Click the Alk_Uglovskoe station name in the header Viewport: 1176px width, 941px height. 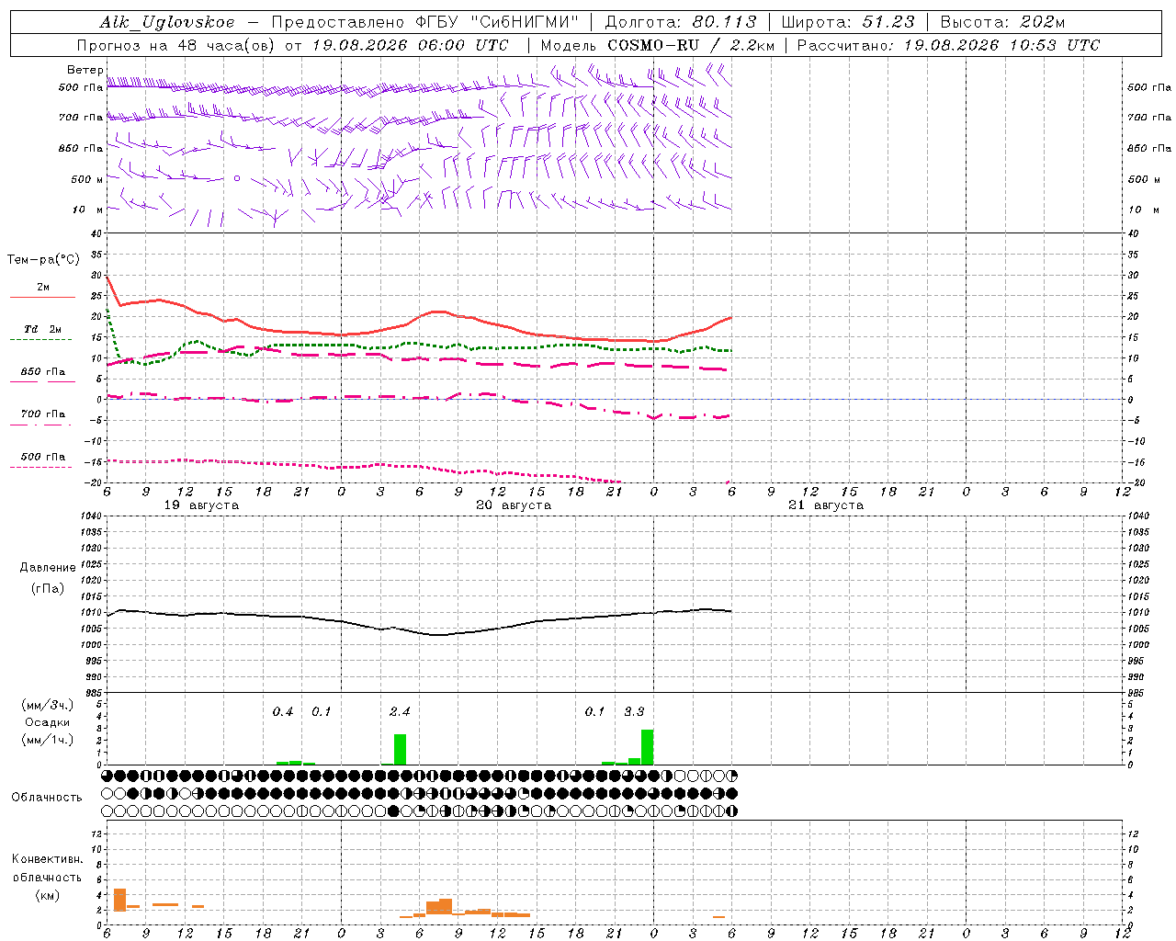click(167, 22)
